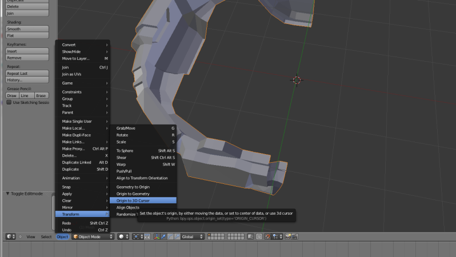Image resolution: width=456 pixels, height=257 pixels.
Task: Open the 3D View editor type selector
Action: pyautogui.click(x=11, y=236)
